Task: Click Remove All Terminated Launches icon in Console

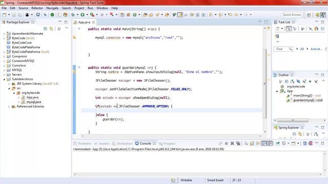Action: pyautogui.click(x=238, y=143)
